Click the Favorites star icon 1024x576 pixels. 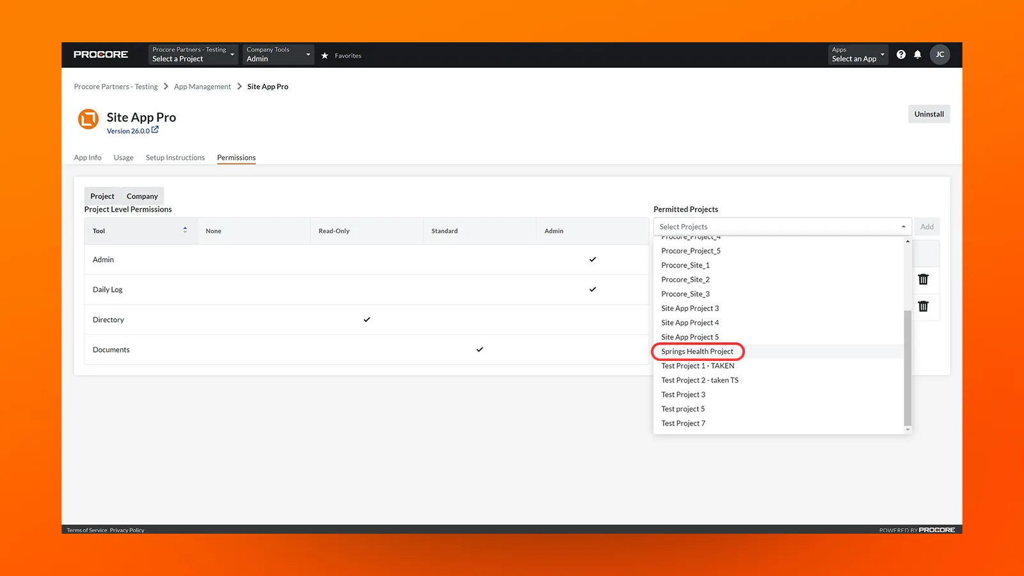325,55
